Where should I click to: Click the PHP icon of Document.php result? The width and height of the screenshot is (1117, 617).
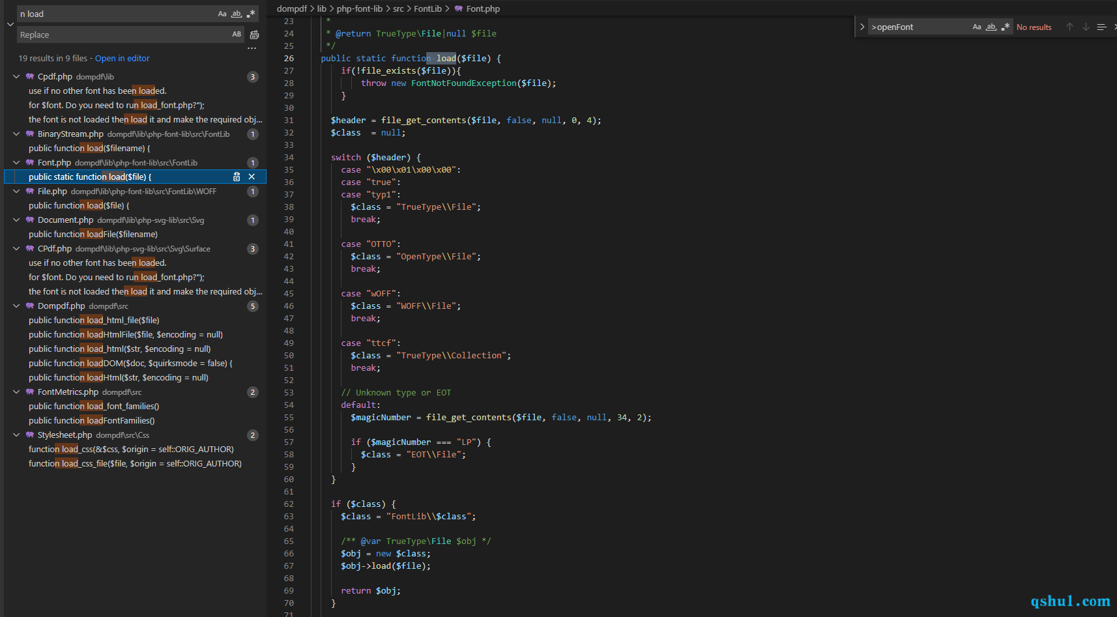coord(30,220)
